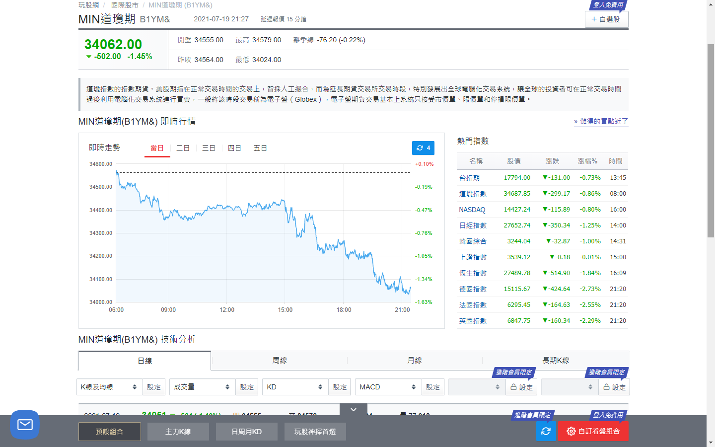Click the 登入免費用 badge above 自訂看盤組合
Image resolution: width=715 pixels, height=447 pixels.
pos(608,415)
